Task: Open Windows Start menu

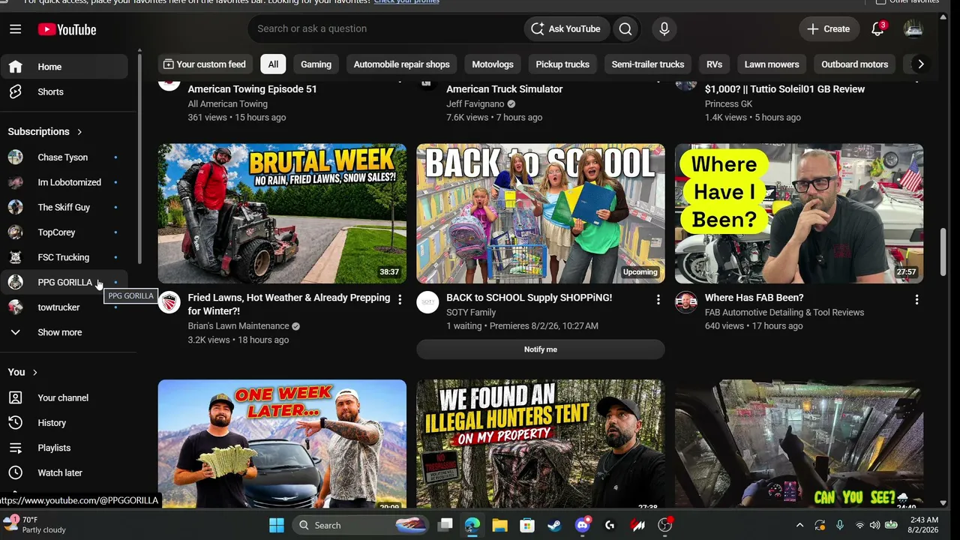Action: click(x=277, y=525)
